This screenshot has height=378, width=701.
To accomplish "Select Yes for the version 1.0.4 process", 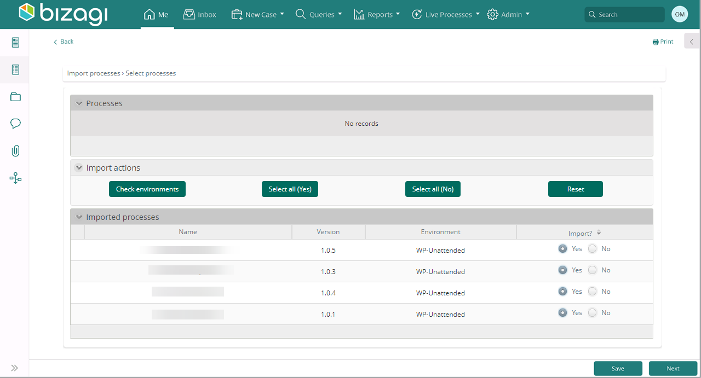I will pyautogui.click(x=562, y=292).
